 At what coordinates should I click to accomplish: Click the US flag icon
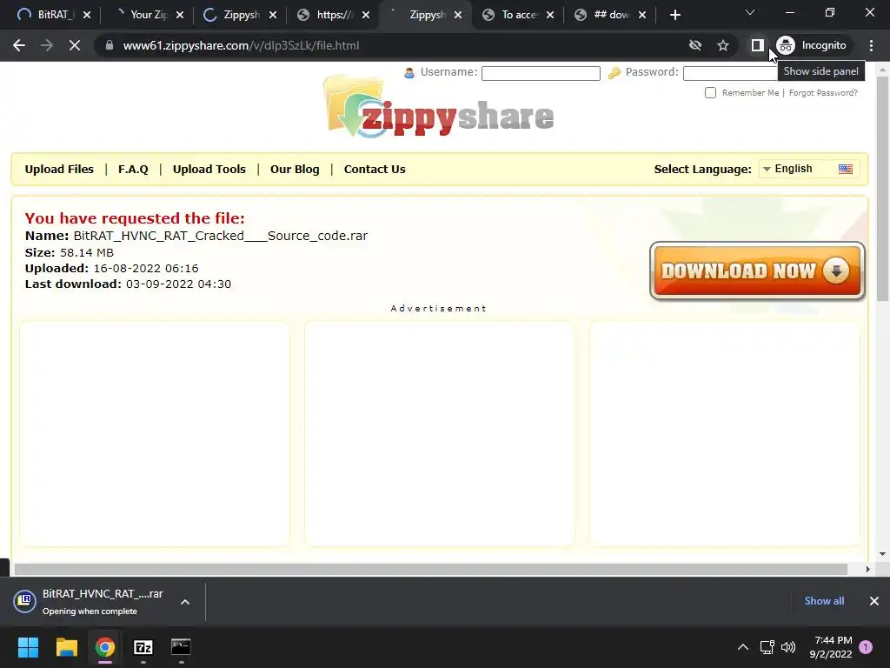point(845,169)
